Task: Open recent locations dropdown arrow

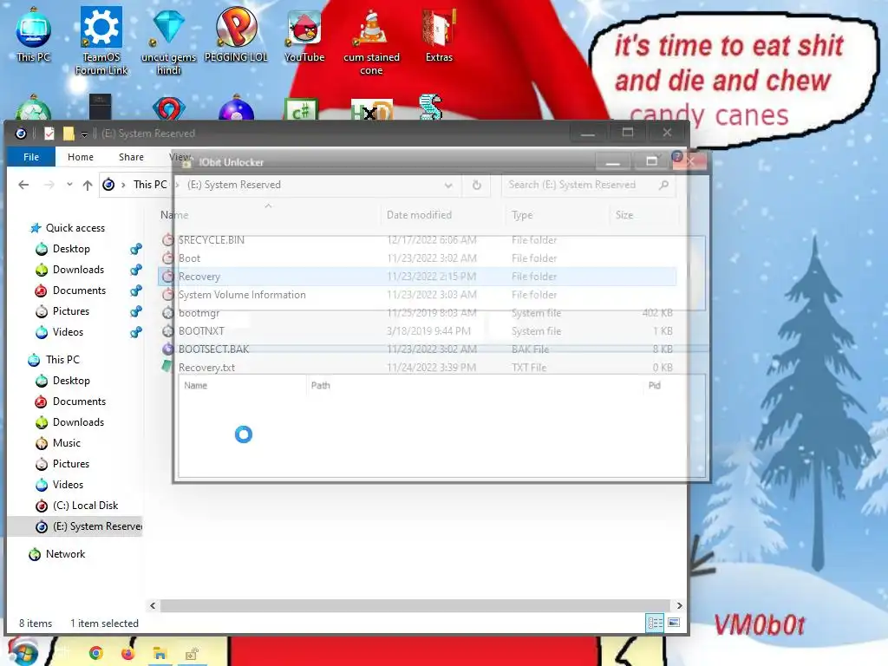Action: (69, 185)
